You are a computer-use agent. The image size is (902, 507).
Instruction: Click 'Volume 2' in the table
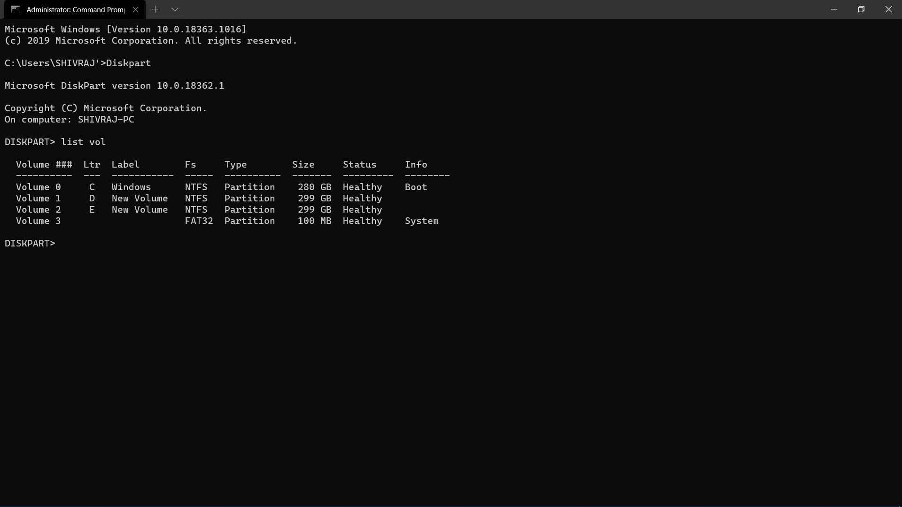[38, 209]
